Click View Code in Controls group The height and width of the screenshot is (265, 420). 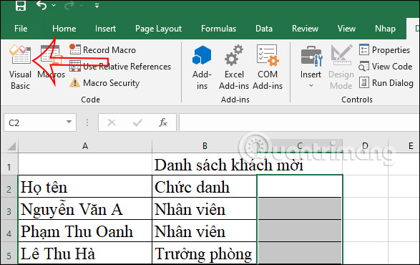pyautogui.click(x=386, y=66)
